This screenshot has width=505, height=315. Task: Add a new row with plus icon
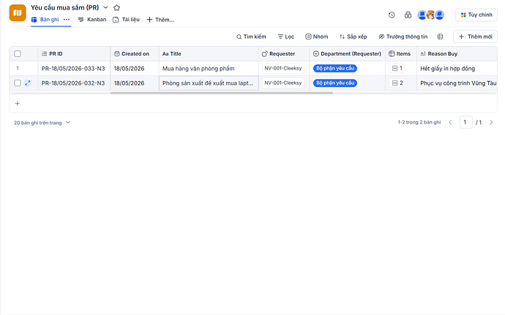(18, 104)
